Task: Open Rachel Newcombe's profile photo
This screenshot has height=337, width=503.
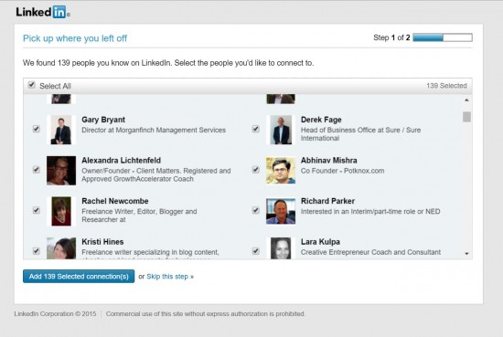Action: [x=61, y=211]
